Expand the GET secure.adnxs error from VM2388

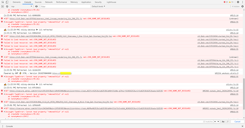(x=5, y=91)
